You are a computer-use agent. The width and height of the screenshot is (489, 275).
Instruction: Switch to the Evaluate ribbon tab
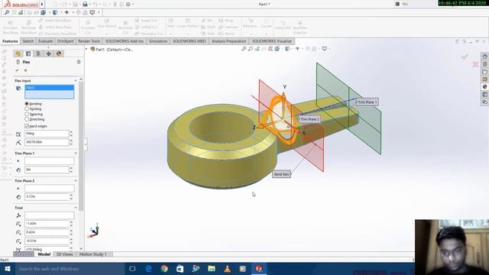(45, 41)
